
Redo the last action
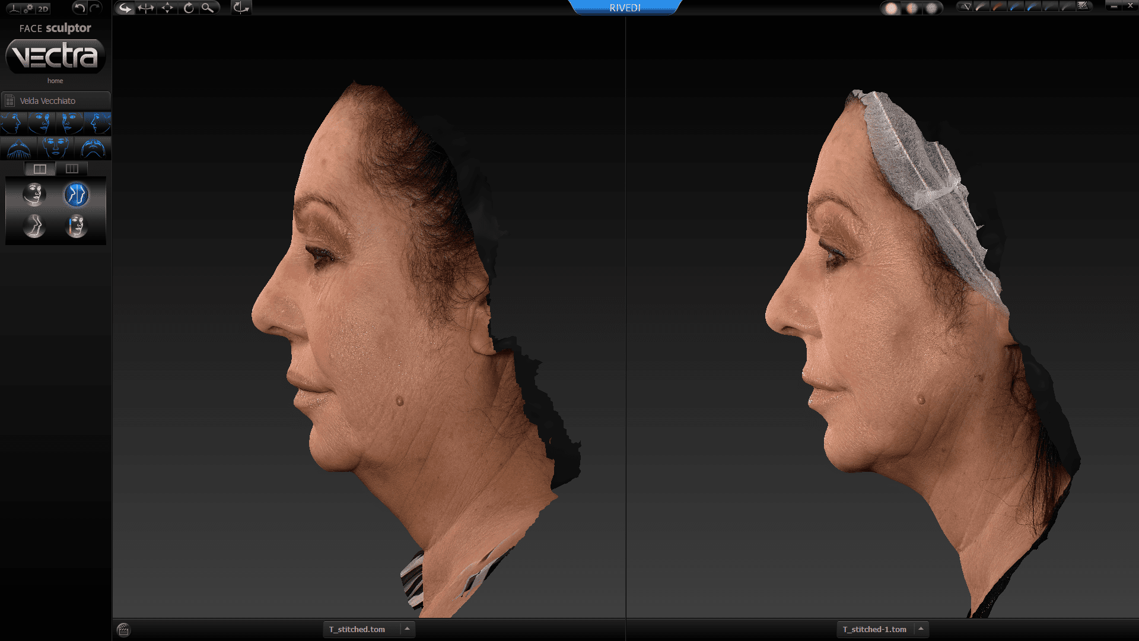click(x=95, y=8)
